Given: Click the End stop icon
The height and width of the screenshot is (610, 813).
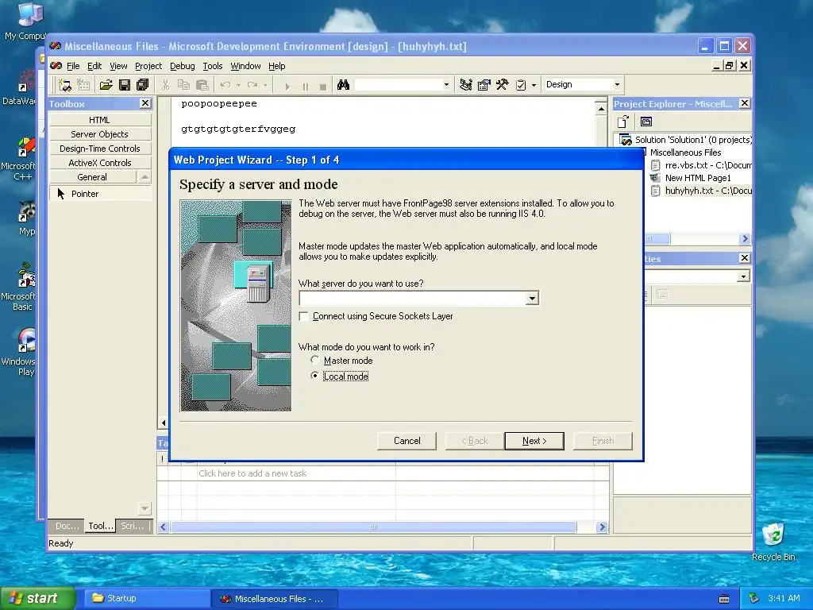Looking at the screenshot, I should click(323, 86).
